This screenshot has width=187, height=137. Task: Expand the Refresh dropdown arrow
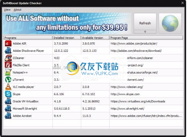(x=145, y=32)
